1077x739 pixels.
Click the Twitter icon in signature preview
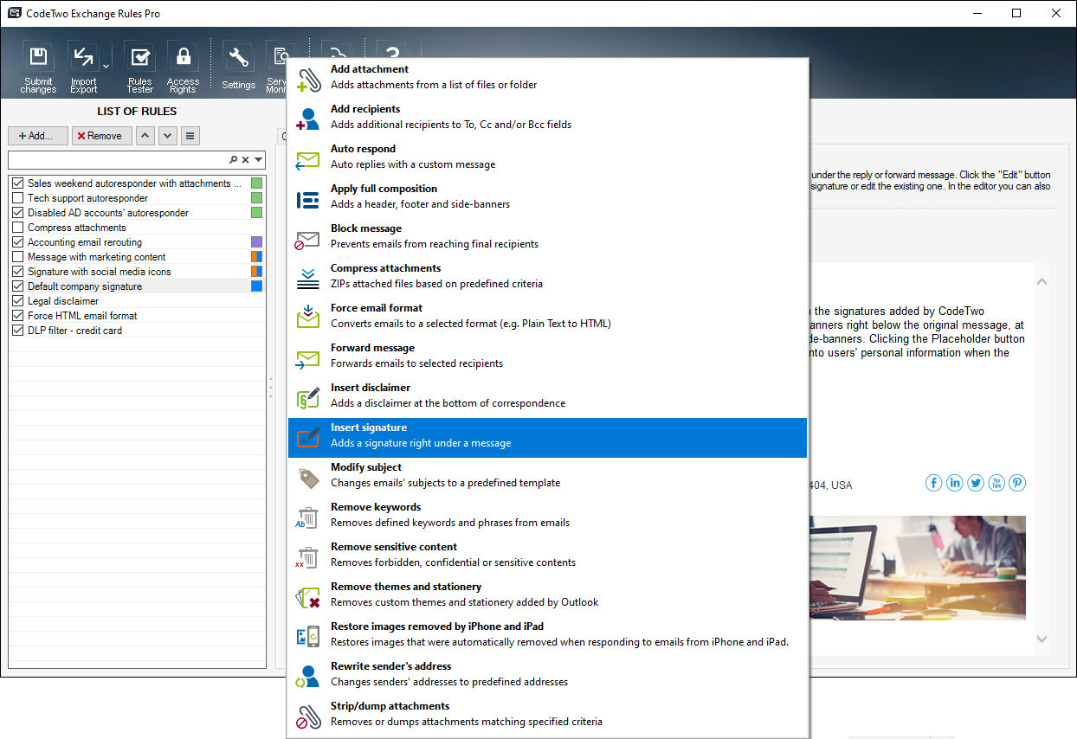976,483
